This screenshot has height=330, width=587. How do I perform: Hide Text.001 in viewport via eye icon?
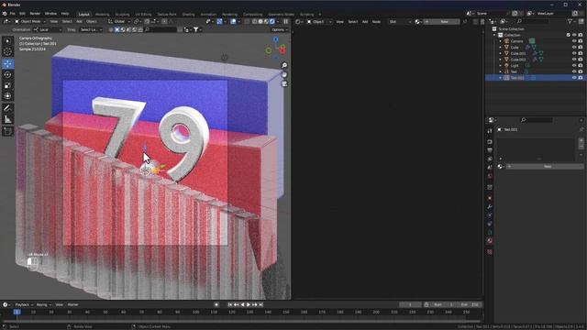coord(574,77)
